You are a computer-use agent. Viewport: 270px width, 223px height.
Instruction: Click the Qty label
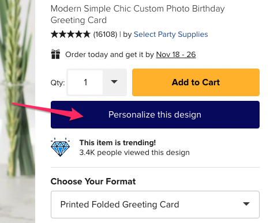(x=58, y=83)
